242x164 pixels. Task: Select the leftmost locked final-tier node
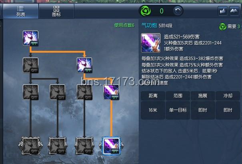pyautogui.click(x=30, y=146)
